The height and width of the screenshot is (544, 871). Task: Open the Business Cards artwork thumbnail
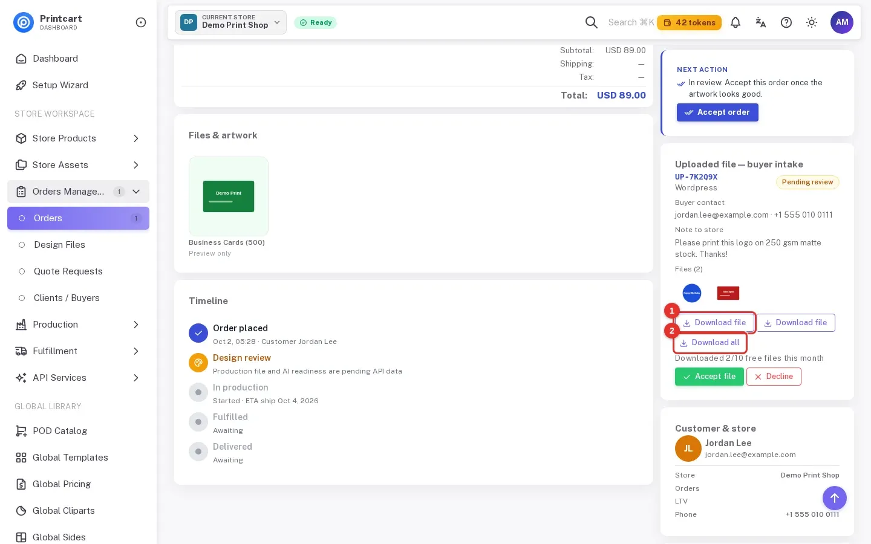coord(229,196)
